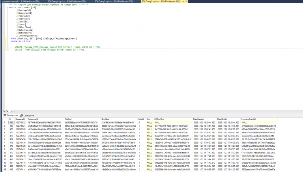Click KADocFlow NULL cell in row 1
Screen dimensions: 303x172
point(173,123)
